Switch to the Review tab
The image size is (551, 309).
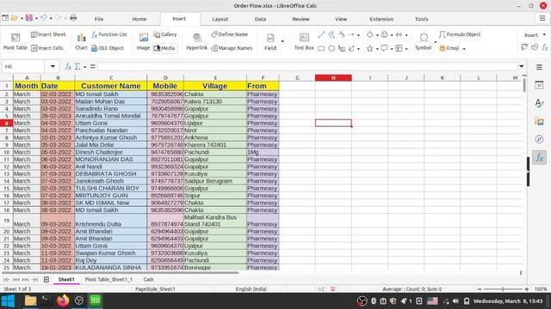click(300, 19)
